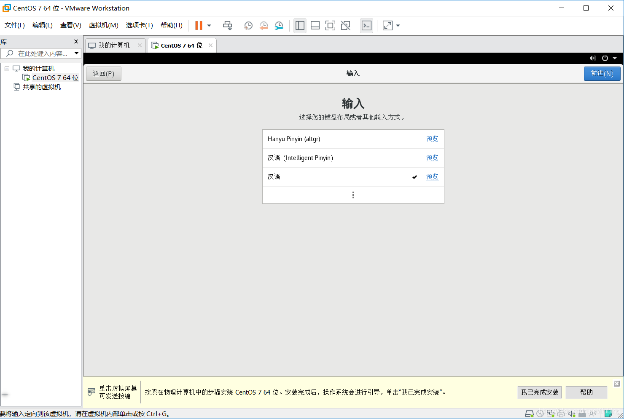
Task: Take a snapshot of this virtual machine
Action: coord(248,26)
